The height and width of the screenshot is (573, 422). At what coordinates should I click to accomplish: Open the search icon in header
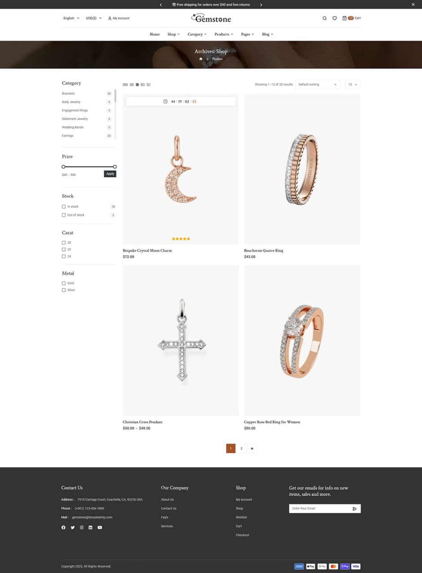(x=325, y=18)
